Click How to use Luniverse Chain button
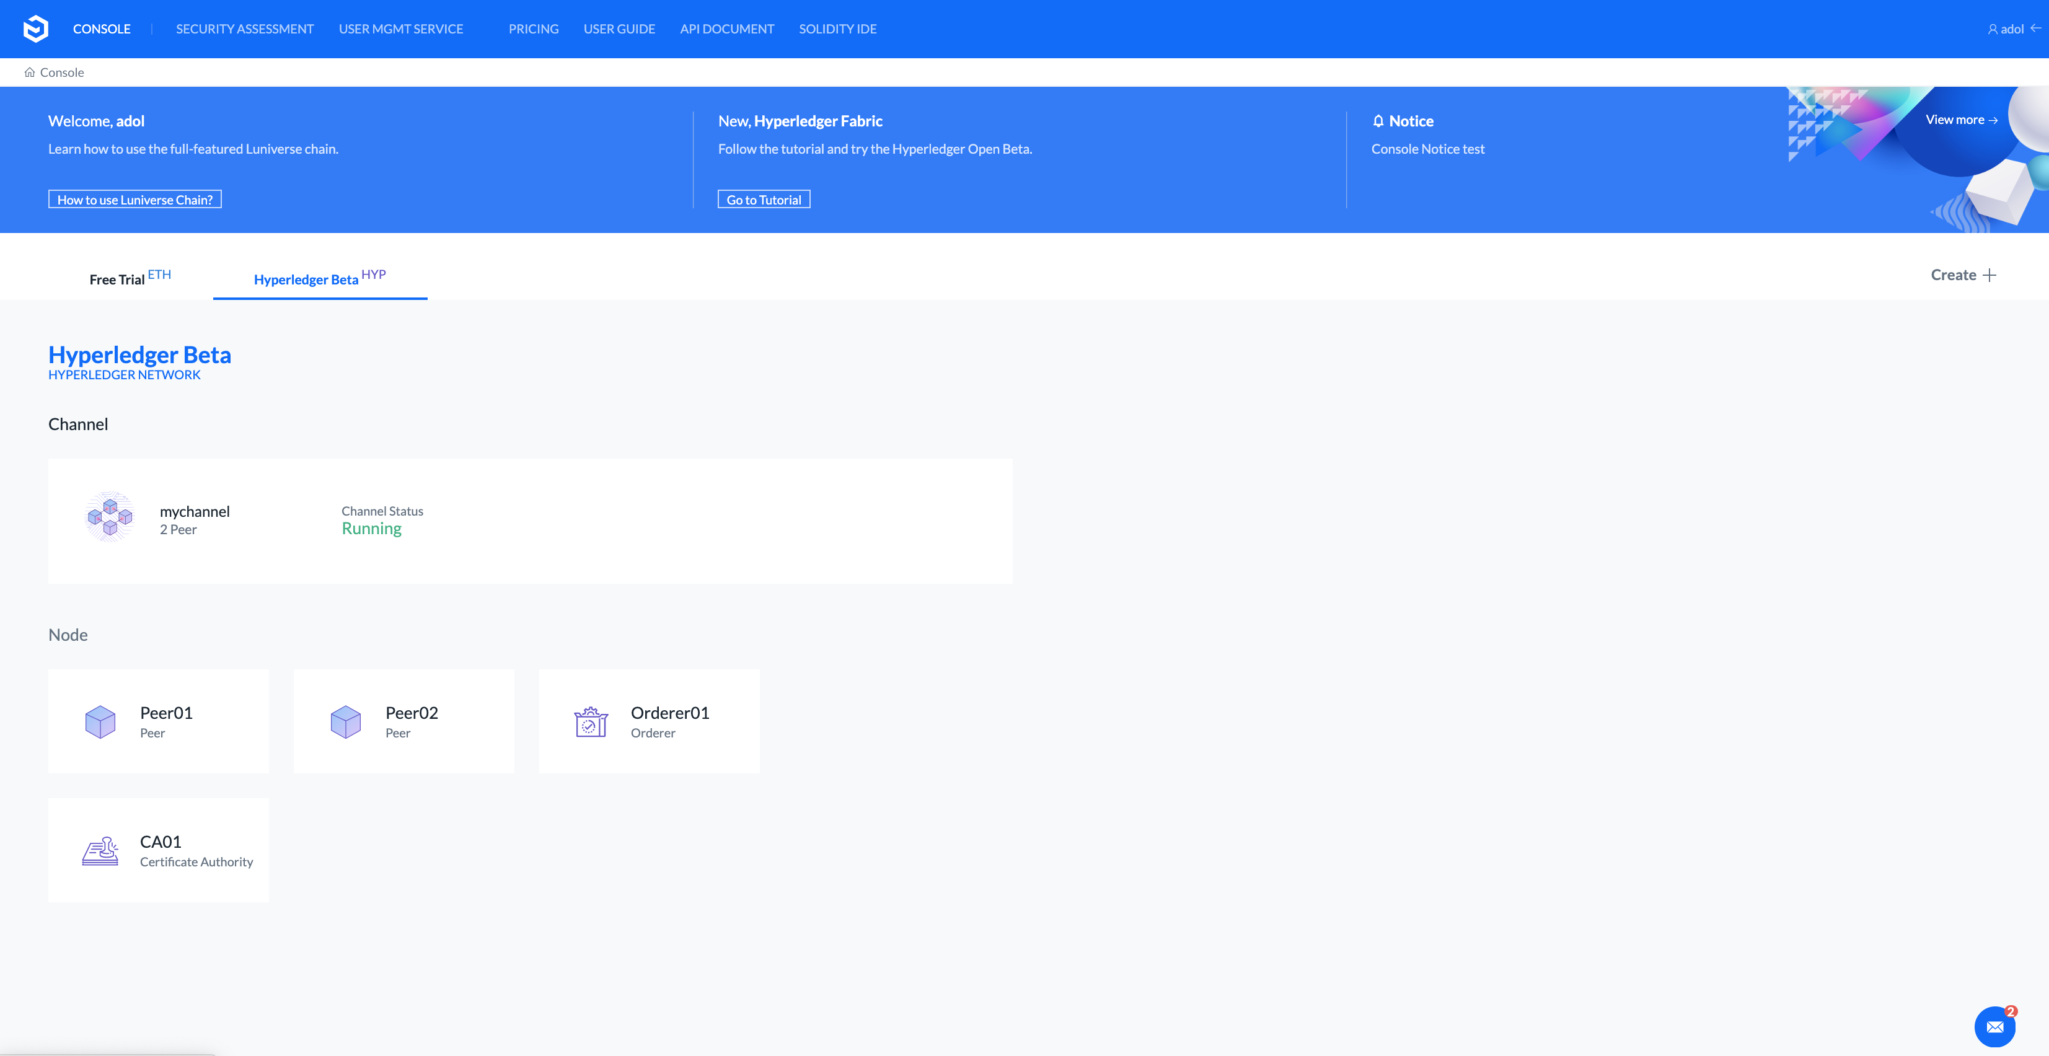The image size is (2049, 1056). coord(135,200)
